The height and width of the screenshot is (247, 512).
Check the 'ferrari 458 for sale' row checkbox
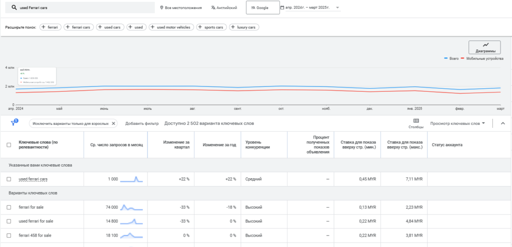[x=9, y=235]
